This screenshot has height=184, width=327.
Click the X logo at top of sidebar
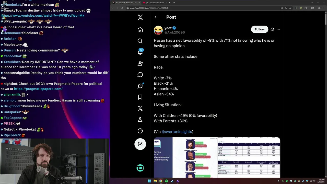[x=140, y=17]
